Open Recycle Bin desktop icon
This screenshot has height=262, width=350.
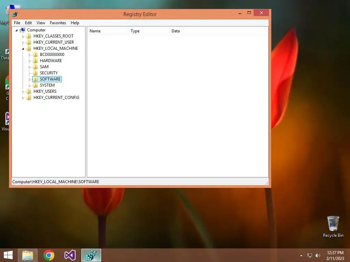coord(333,227)
